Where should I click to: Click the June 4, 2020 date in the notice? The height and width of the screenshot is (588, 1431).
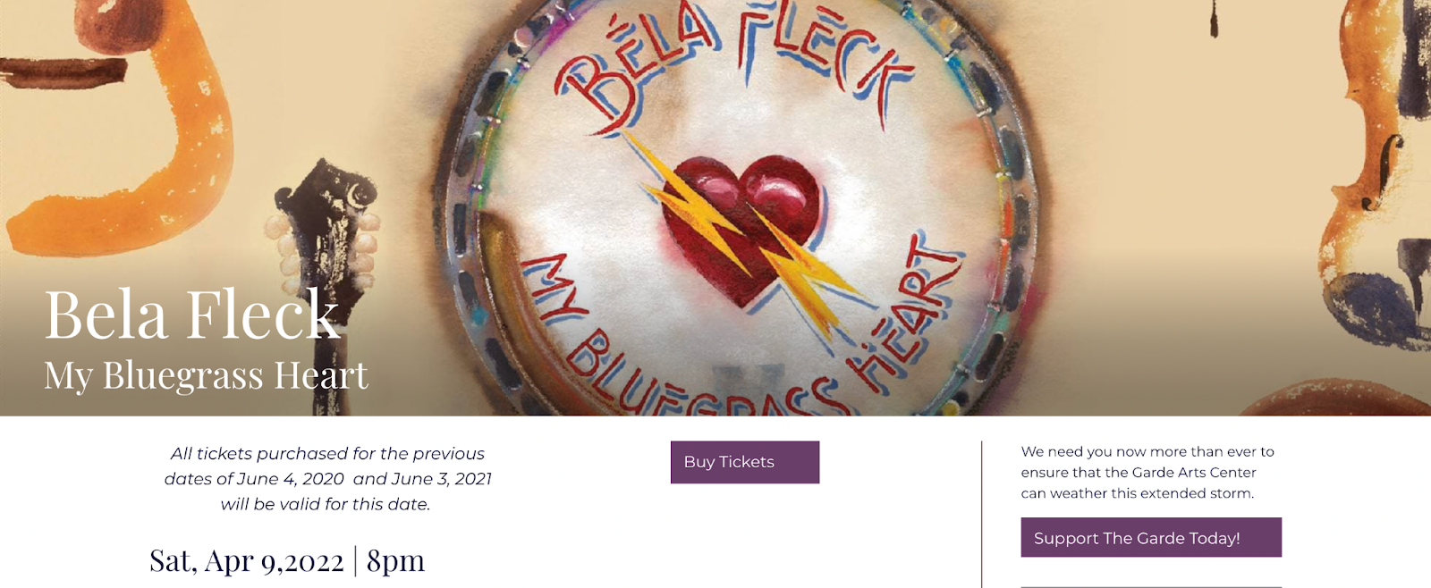pos(301,479)
